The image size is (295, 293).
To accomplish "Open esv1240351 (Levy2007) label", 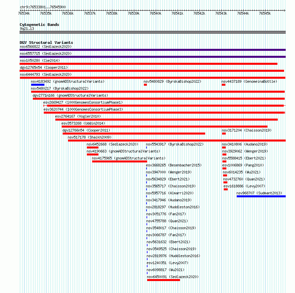I will 167,263.
